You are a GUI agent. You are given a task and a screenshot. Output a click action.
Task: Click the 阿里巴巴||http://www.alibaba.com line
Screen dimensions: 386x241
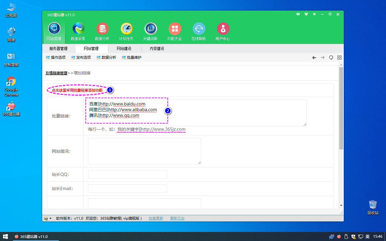coord(123,110)
